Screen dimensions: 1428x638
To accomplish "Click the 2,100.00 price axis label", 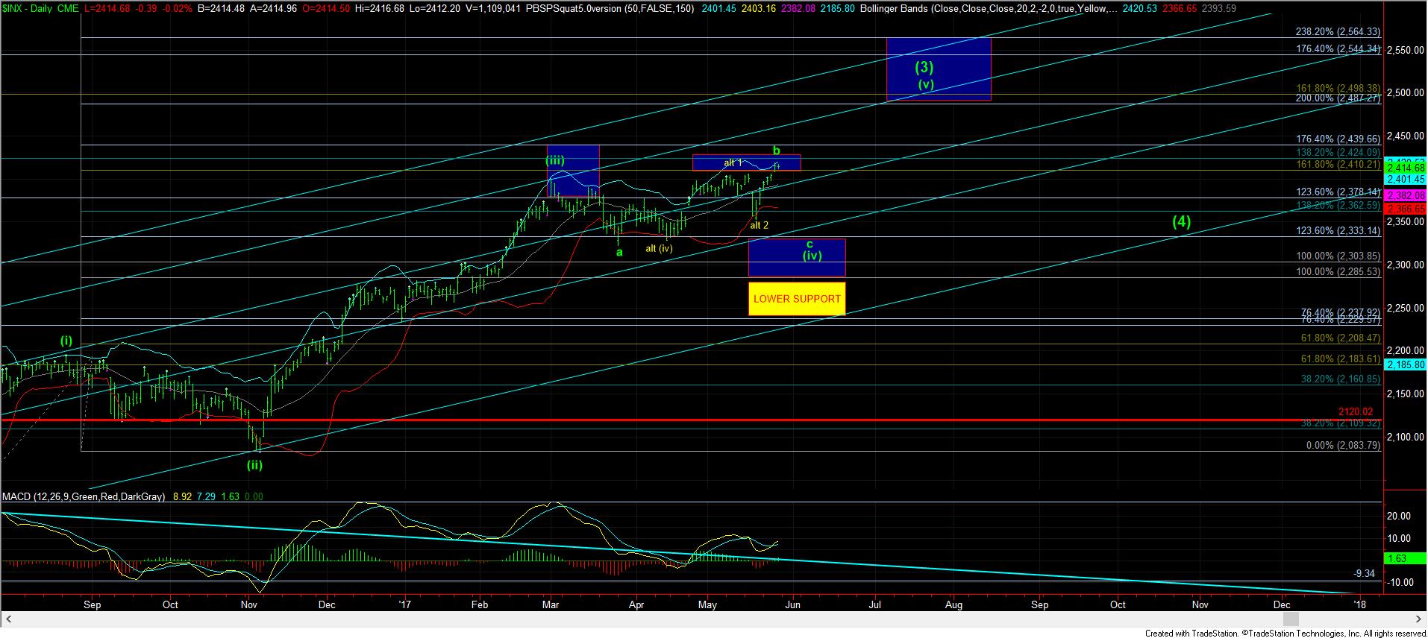I will point(1406,437).
